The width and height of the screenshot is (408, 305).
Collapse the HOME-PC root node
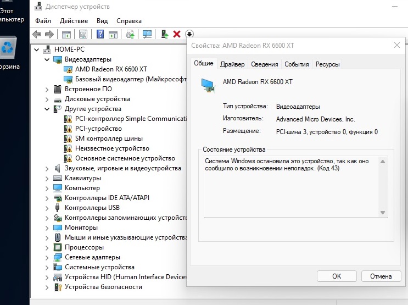click(37, 49)
